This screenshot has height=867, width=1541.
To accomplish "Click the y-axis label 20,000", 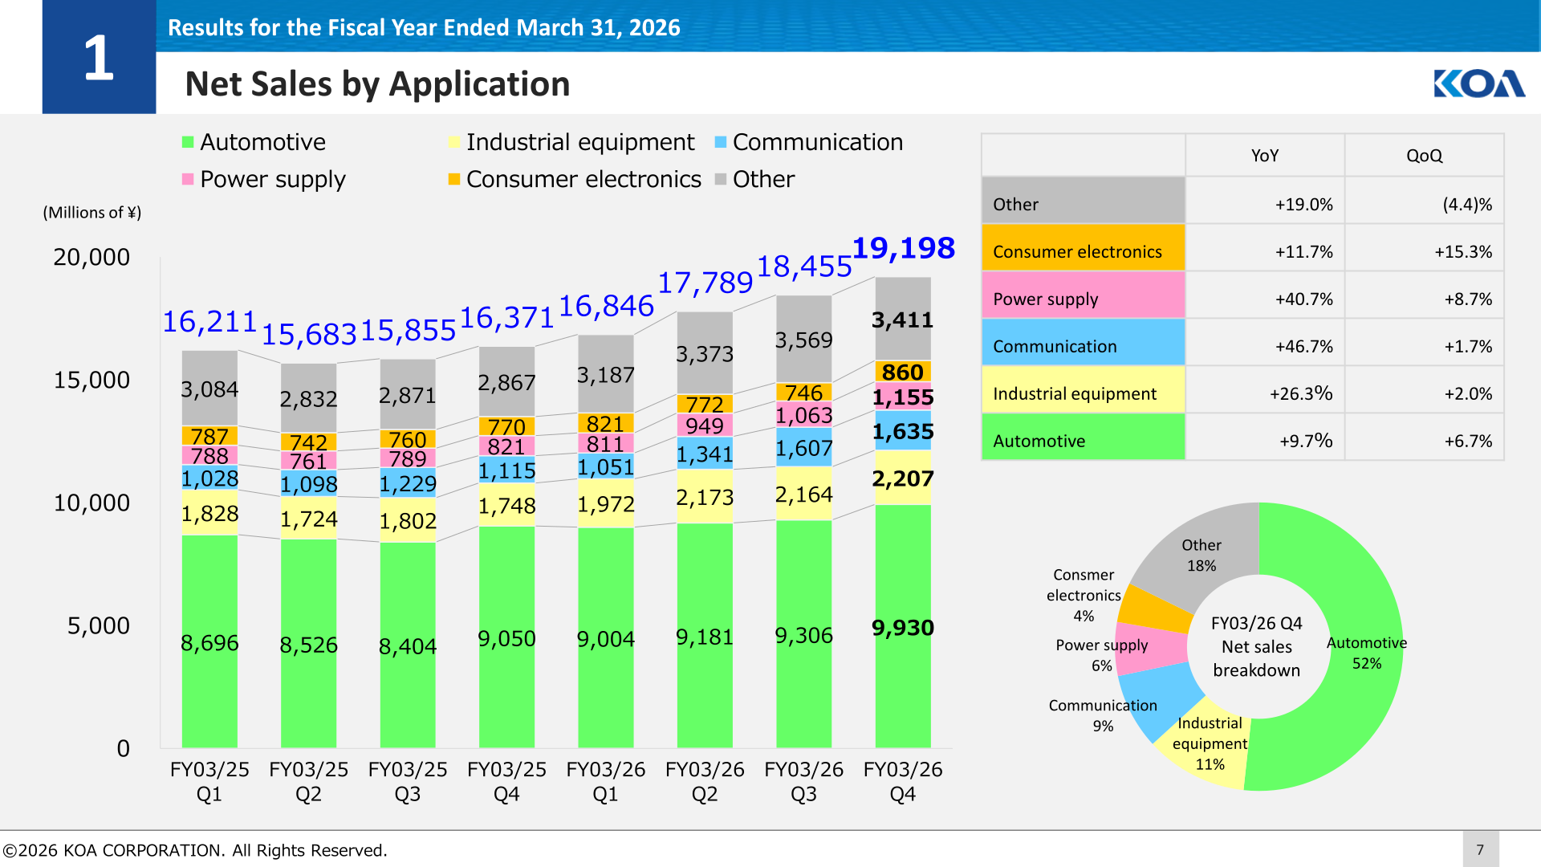I will coord(91,257).
